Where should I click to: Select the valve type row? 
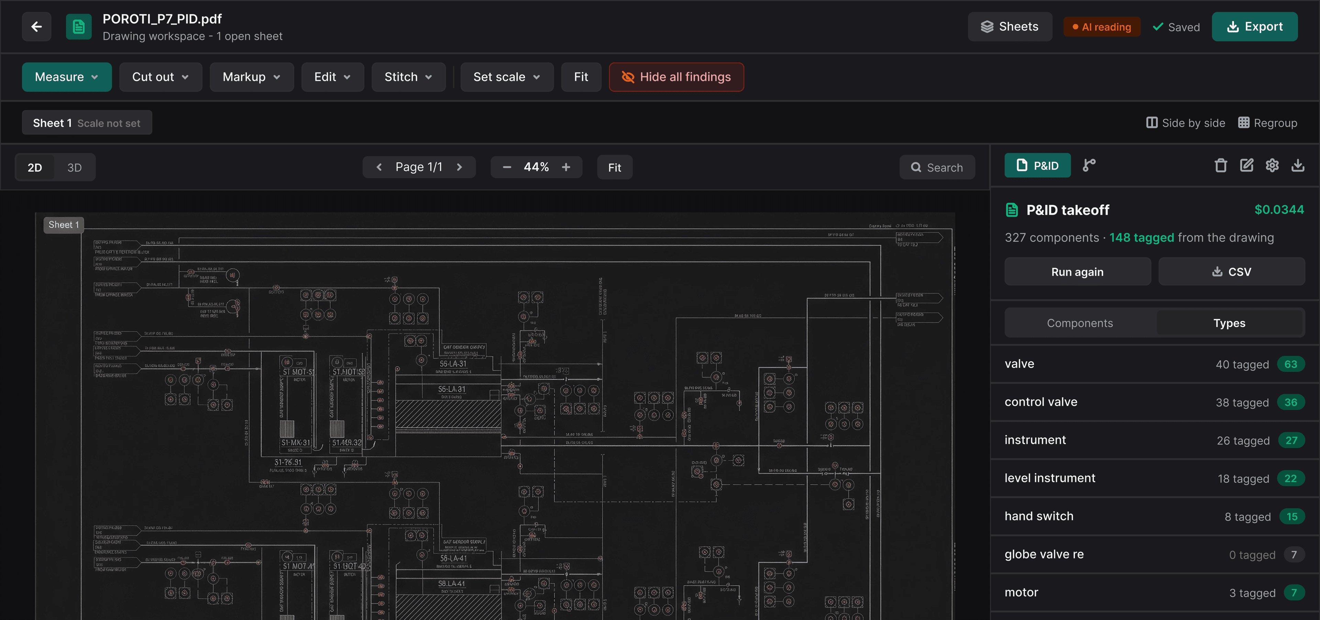1155,364
